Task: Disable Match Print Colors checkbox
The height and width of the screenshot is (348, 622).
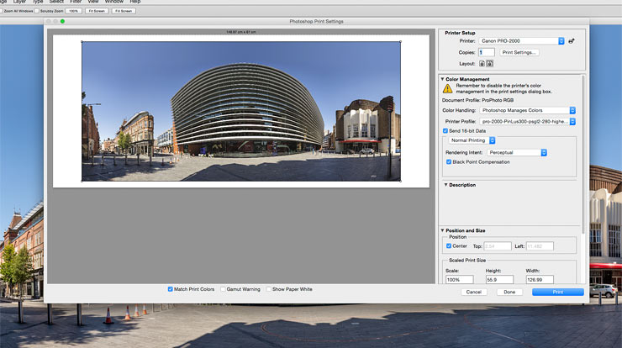Action: click(170, 289)
